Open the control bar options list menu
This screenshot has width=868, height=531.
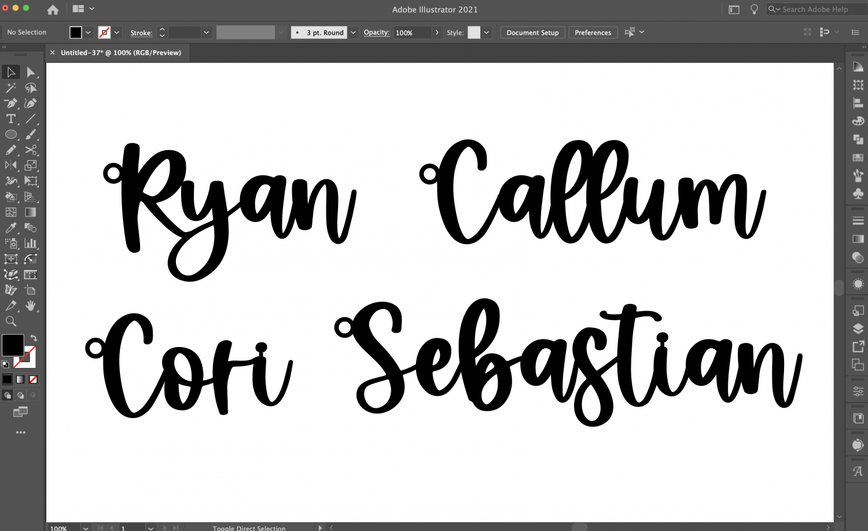(855, 32)
